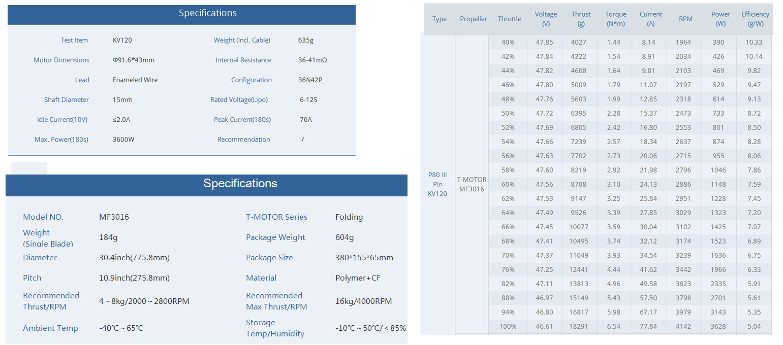Select the Efficiency (g/W) column header
The width and height of the screenshot is (783, 345).
[755, 19]
